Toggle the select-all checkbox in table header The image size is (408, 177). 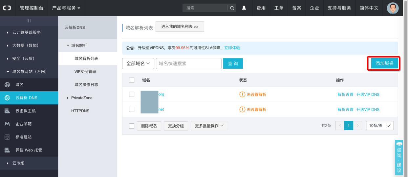pos(132,80)
